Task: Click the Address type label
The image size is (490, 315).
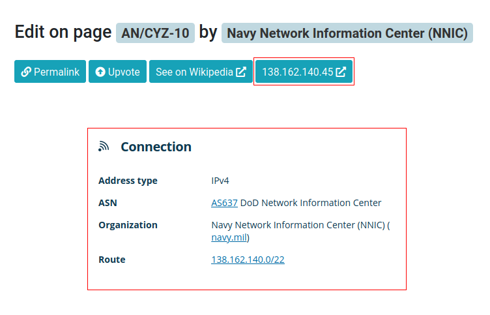Action: coord(128,181)
